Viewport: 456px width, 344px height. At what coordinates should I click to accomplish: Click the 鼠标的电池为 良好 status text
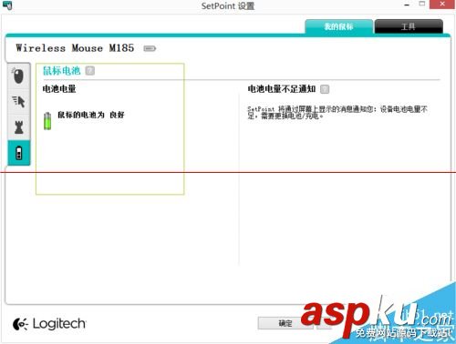tap(91, 115)
